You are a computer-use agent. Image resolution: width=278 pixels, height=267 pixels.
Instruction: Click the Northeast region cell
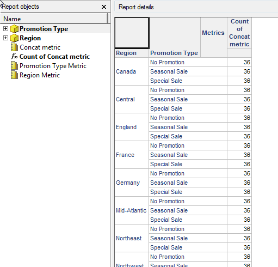click(x=132, y=238)
